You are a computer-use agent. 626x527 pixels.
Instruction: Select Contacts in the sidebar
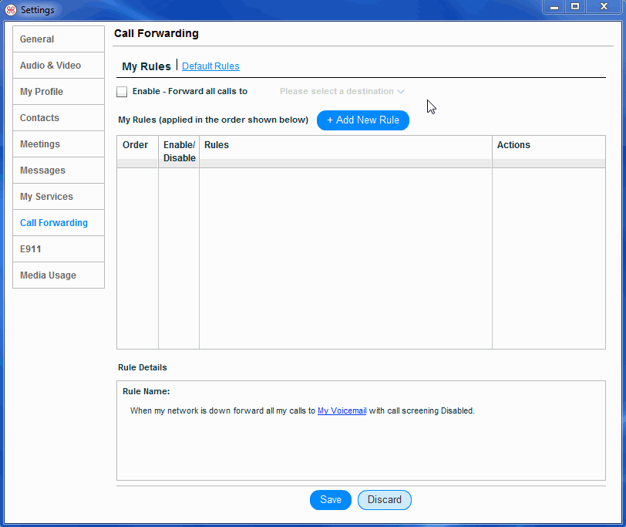coord(59,118)
